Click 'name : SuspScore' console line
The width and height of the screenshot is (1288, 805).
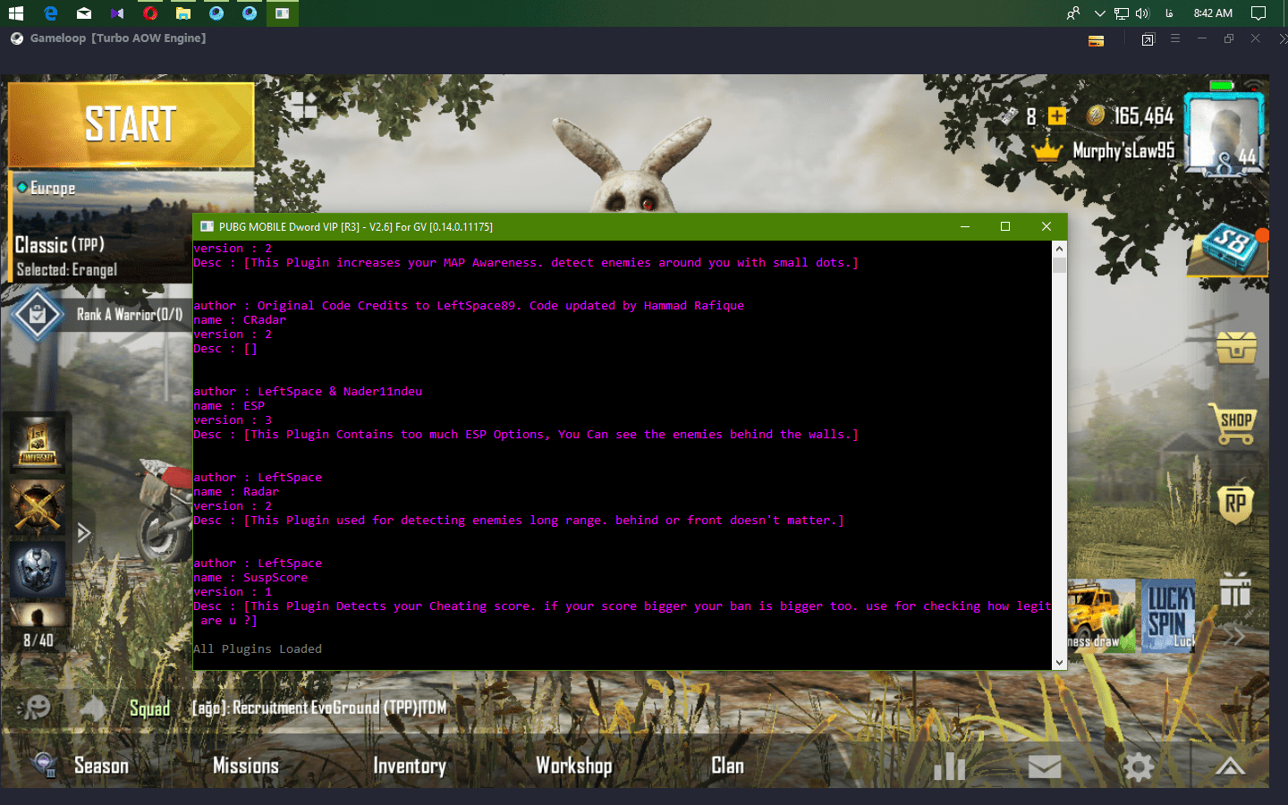[x=250, y=578]
